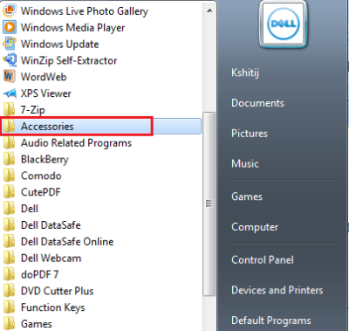Launch WordWeb via its W icon
The width and height of the screenshot is (349, 331).
(x=10, y=77)
